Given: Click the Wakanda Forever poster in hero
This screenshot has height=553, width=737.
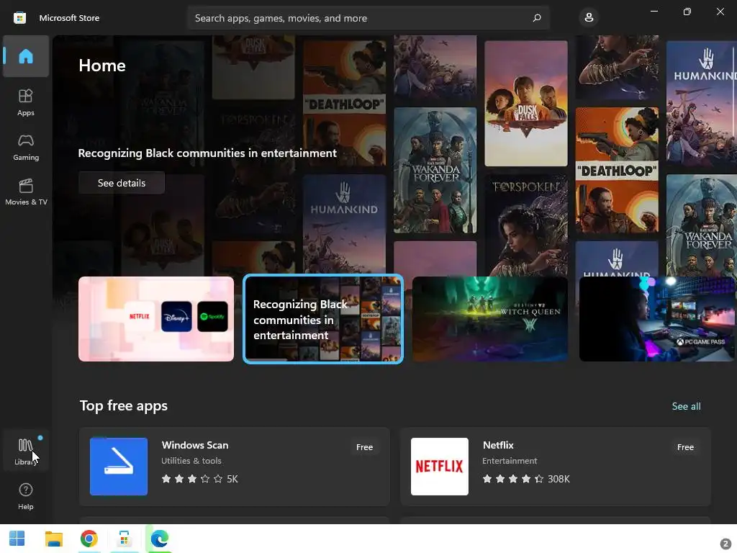Looking at the screenshot, I should [x=435, y=170].
